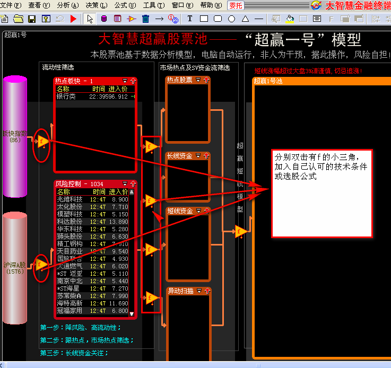Click the key password icon in toolbar
This screenshot has width=391, height=368.
(46, 19)
